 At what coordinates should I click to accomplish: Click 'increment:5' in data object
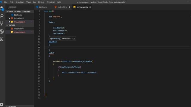point(59,34)
